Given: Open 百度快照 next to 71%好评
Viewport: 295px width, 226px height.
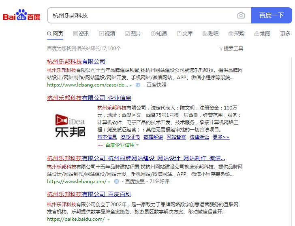Looking at the screenshot, I should click(x=135, y=182).
